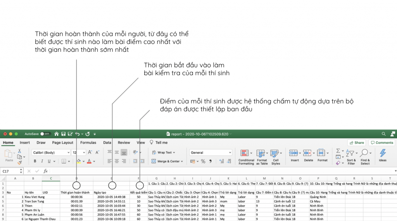Open Customize Quick Access Toolbar arrow
The height and width of the screenshot is (221, 397).
(x=95, y=134)
